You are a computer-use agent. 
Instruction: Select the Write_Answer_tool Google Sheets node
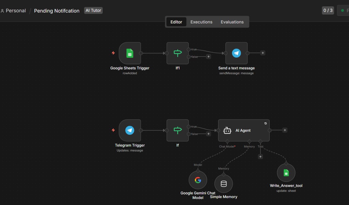point(286,173)
